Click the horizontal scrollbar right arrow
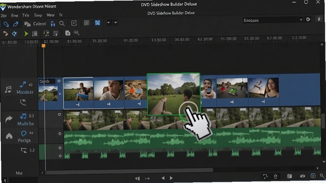Screen dimensions: 326x183 (317, 168)
